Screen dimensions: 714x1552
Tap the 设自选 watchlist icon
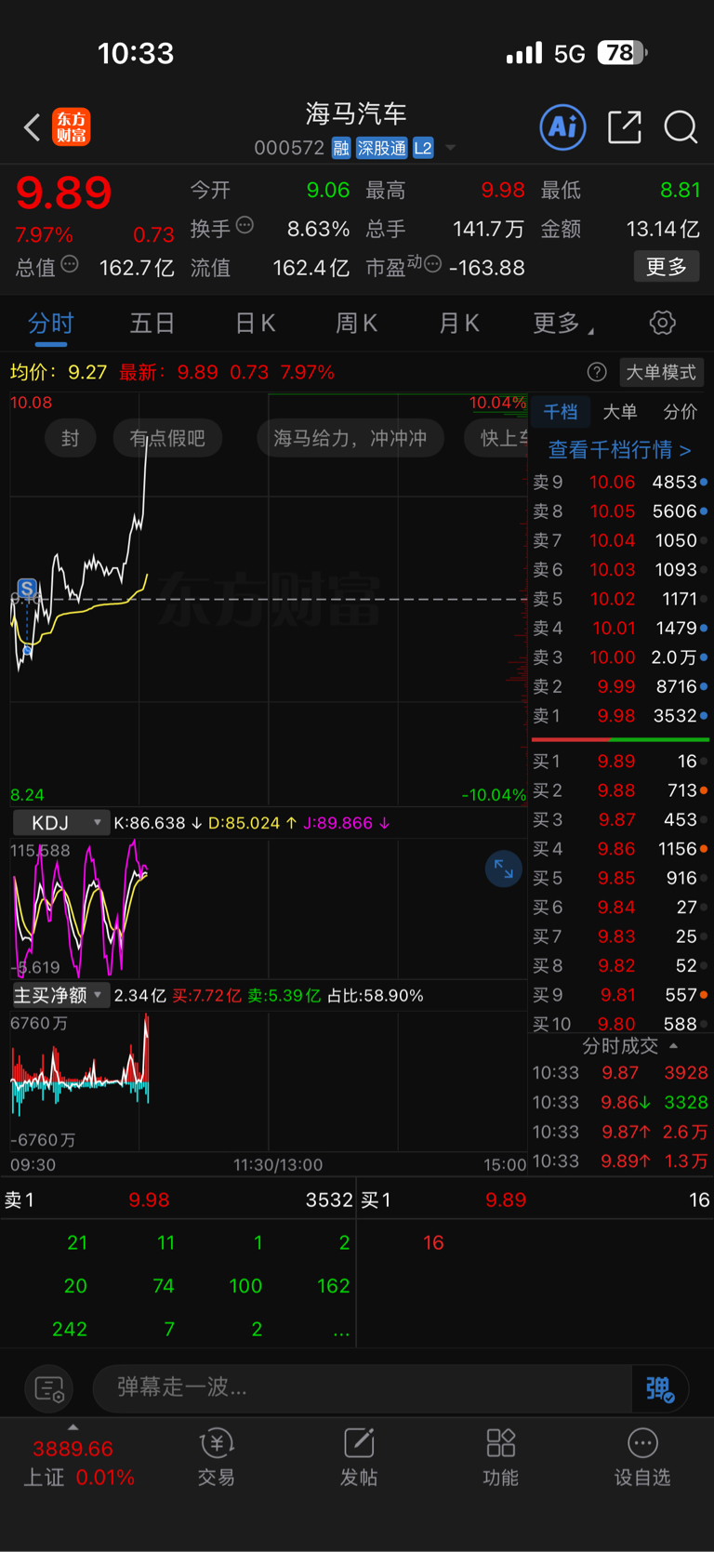pos(642,1457)
